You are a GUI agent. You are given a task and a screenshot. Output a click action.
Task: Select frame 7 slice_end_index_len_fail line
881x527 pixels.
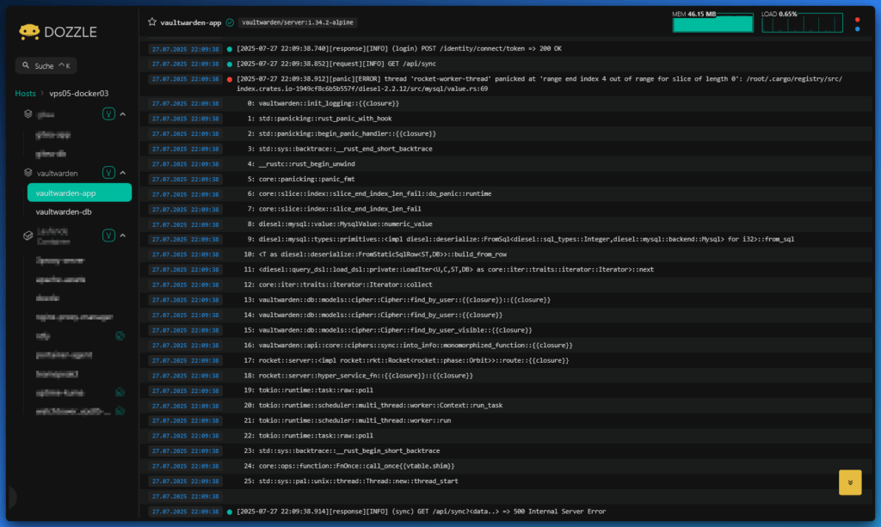(x=335, y=209)
